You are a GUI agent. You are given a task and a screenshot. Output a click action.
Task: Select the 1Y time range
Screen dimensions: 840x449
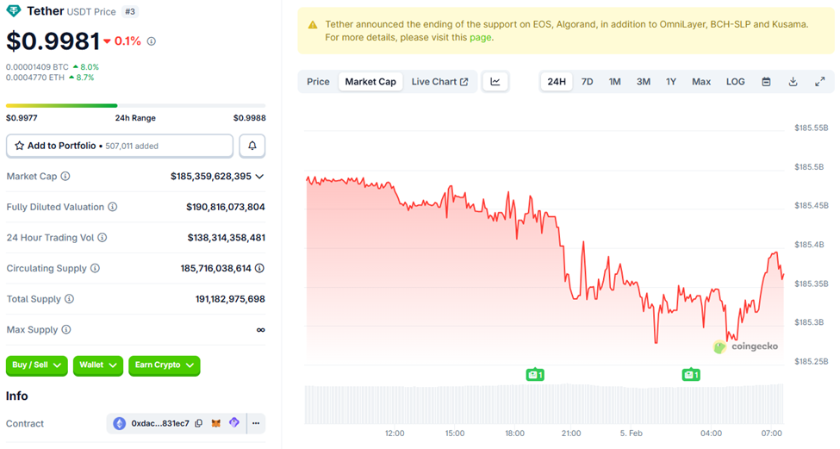(x=670, y=82)
